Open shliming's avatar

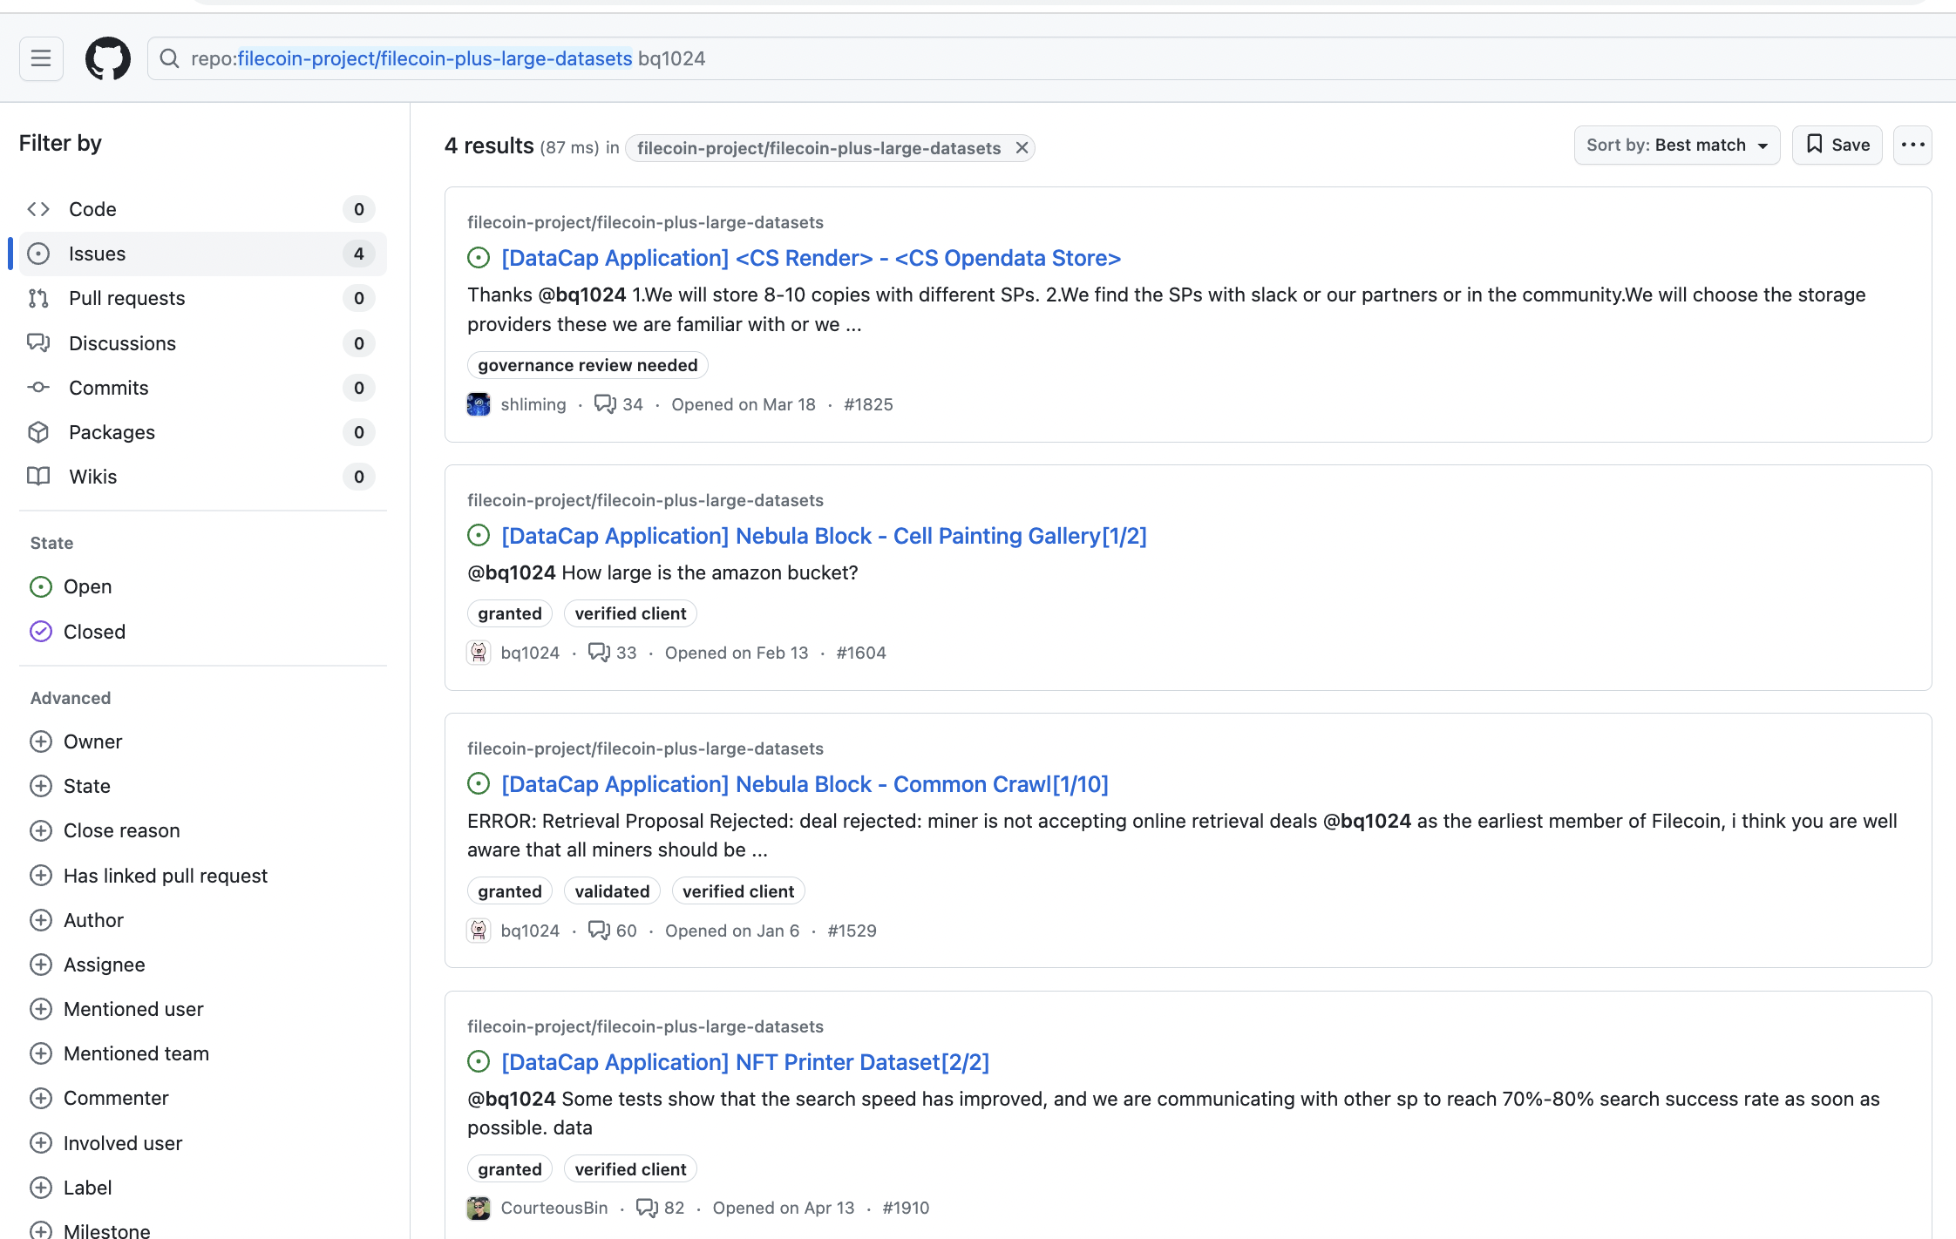point(479,403)
